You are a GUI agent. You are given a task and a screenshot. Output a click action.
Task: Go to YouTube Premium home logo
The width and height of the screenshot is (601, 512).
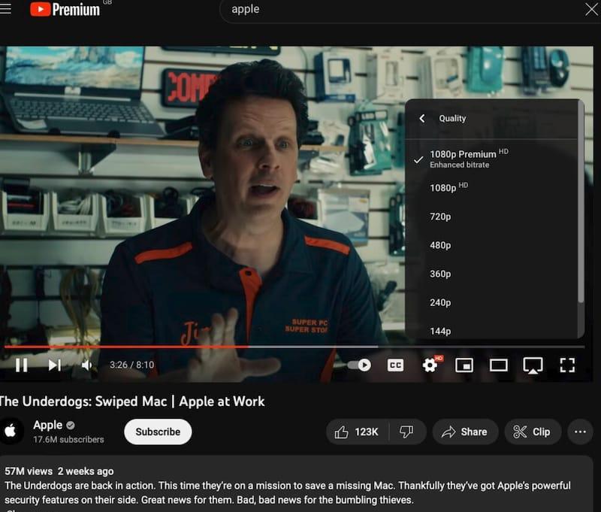[x=65, y=9]
